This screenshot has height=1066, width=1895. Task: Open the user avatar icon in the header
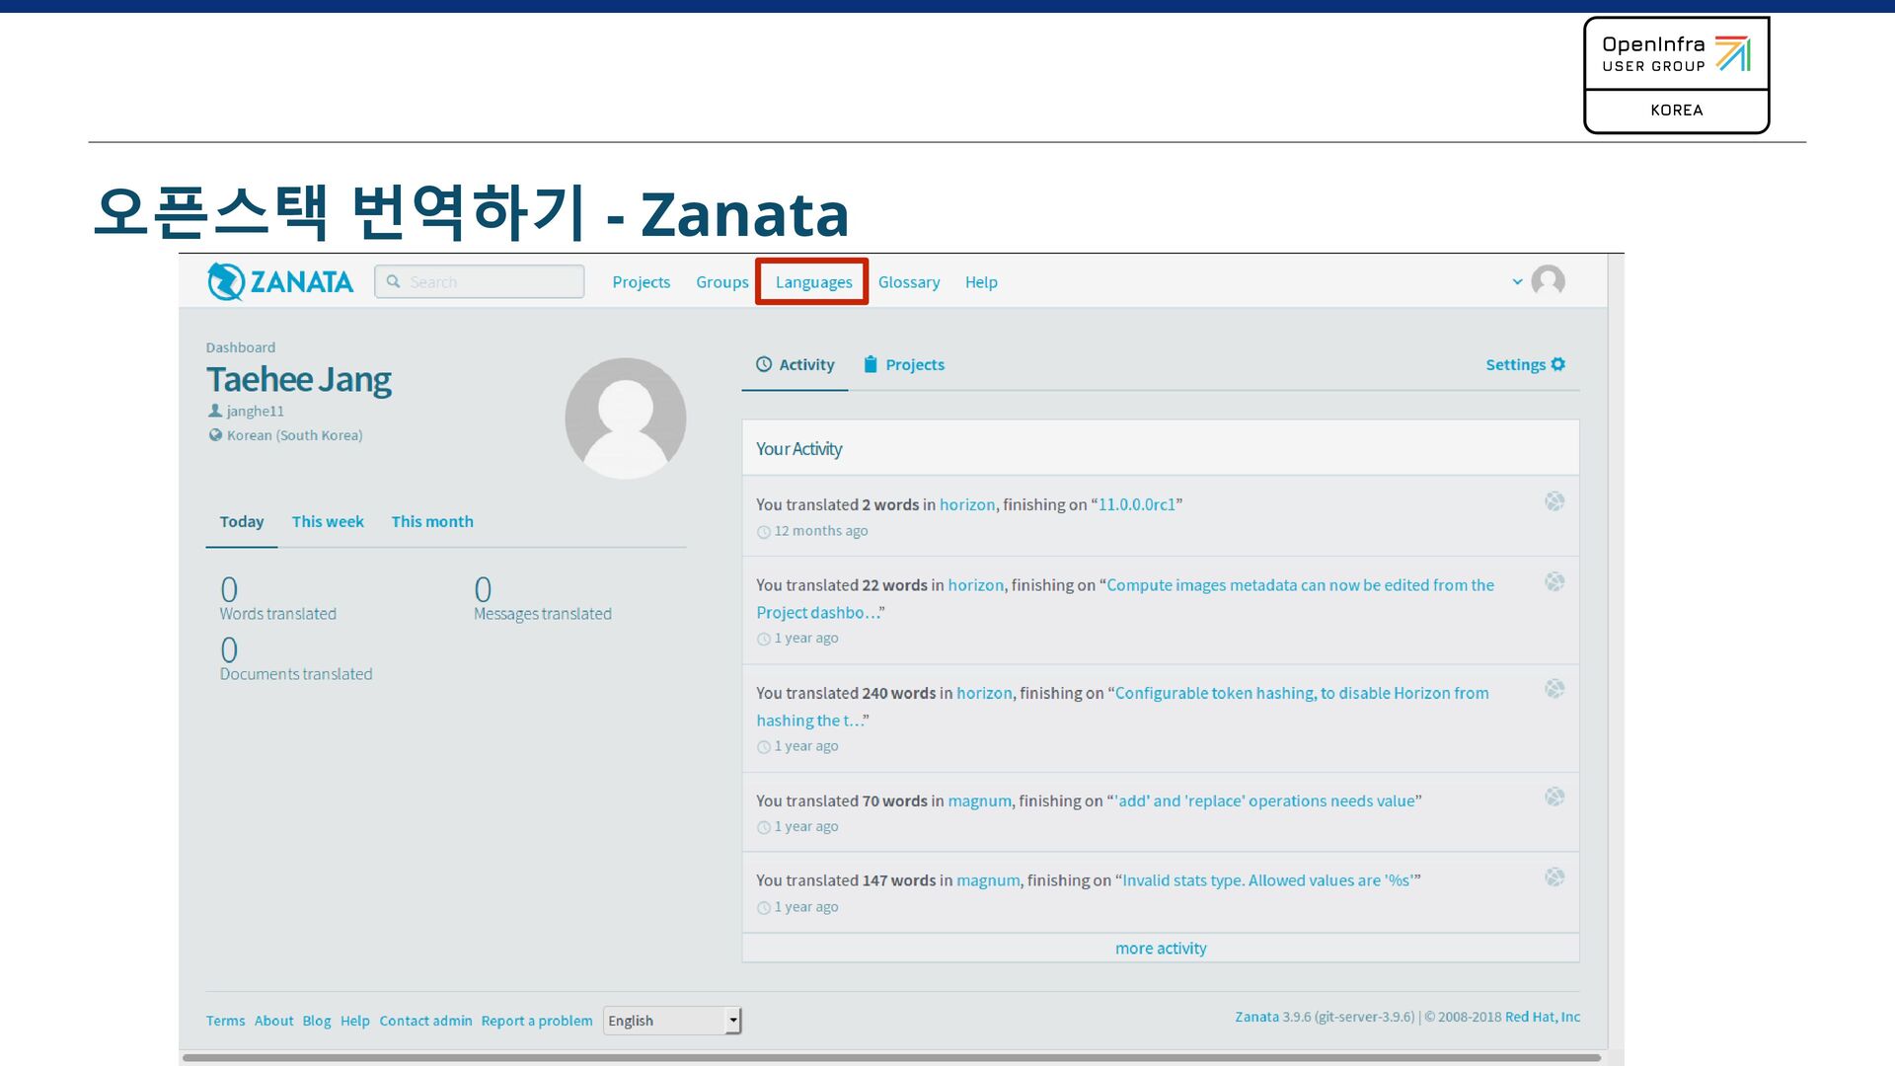(1548, 281)
